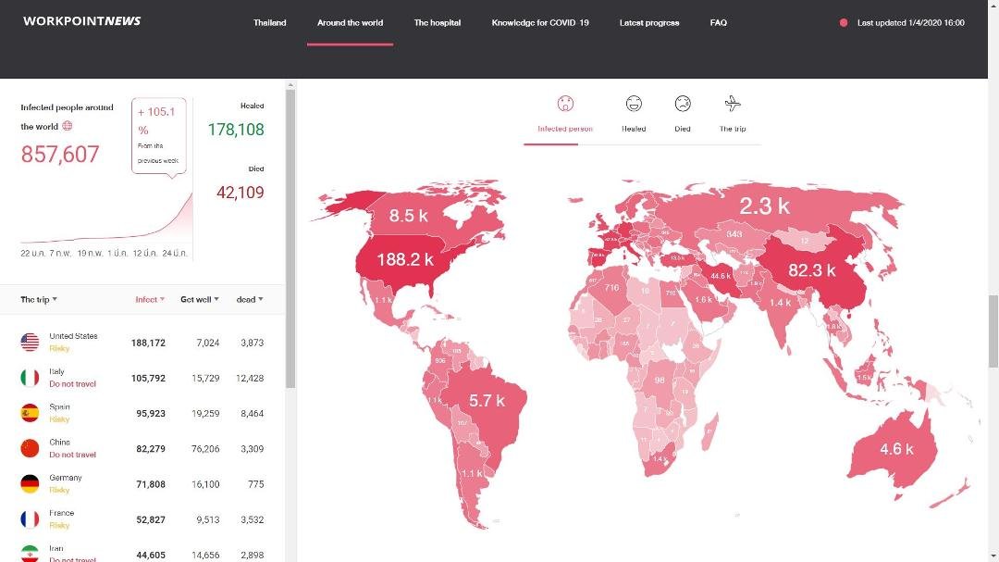The width and height of the screenshot is (999, 562).
Task: Open the WORKPOINTNEWS logo
Action: coord(82,21)
